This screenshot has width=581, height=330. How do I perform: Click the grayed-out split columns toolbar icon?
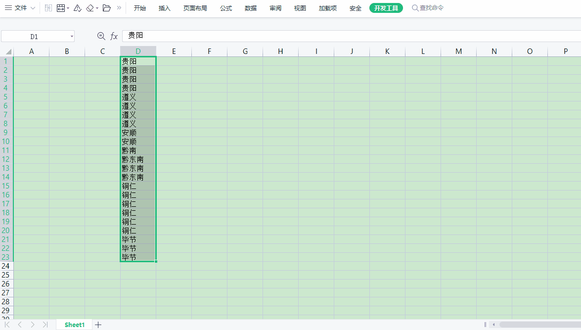coord(48,8)
